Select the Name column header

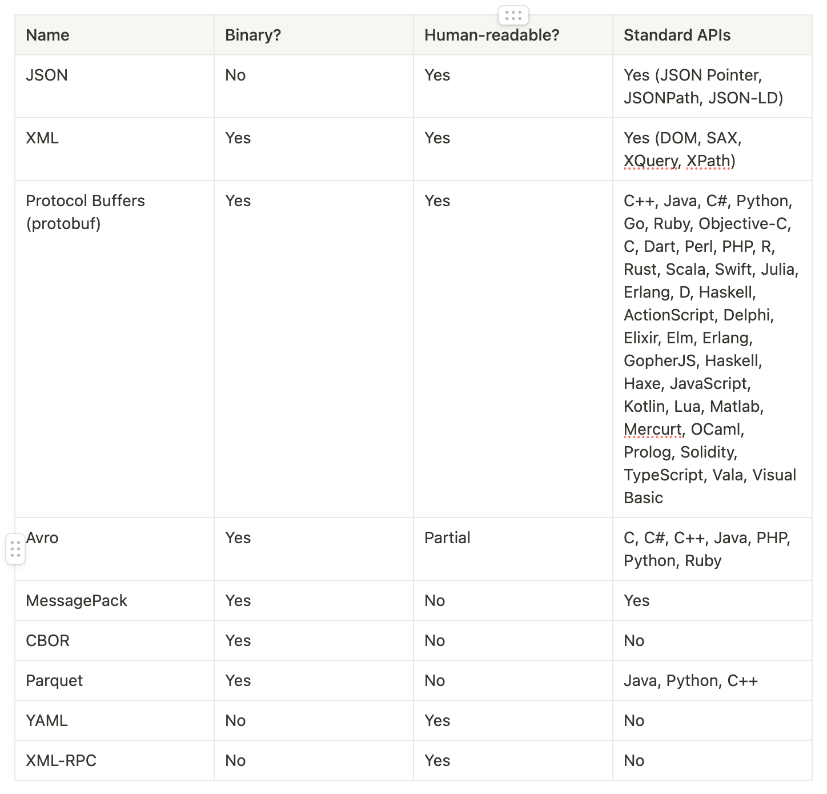[x=47, y=35]
